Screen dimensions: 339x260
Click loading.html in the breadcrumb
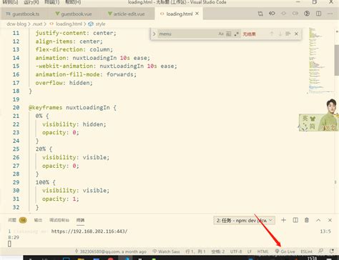[69, 24]
